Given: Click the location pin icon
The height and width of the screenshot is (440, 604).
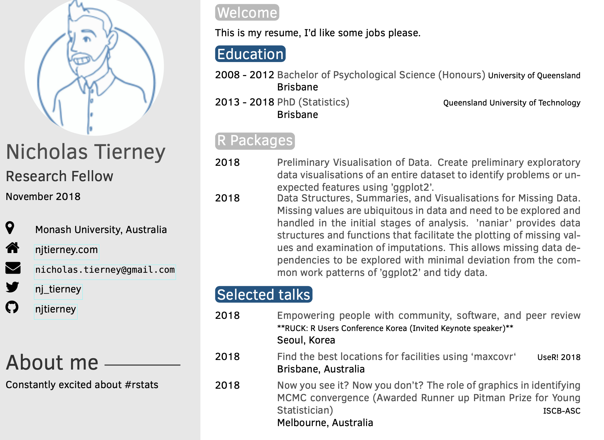Looking at the screenshot, I should tap(10, 228).
